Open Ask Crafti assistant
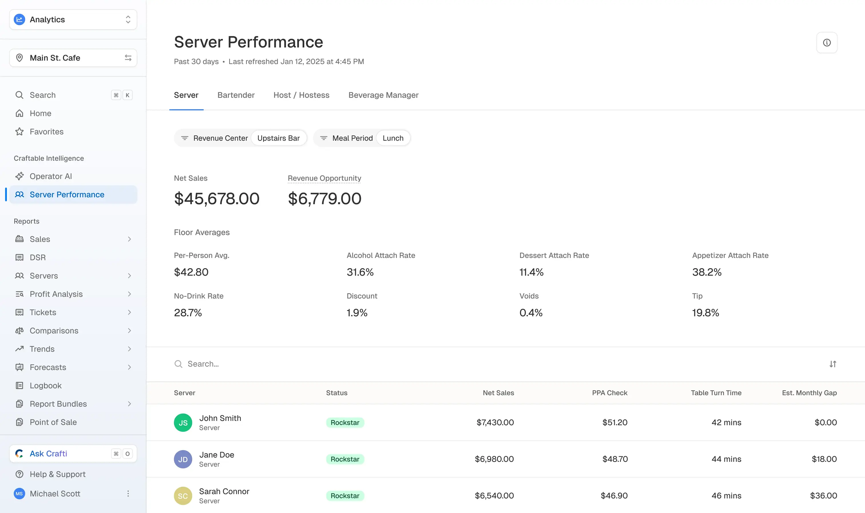Image resolution: width=865 pixels, height=513 pixels. (73, 454)
